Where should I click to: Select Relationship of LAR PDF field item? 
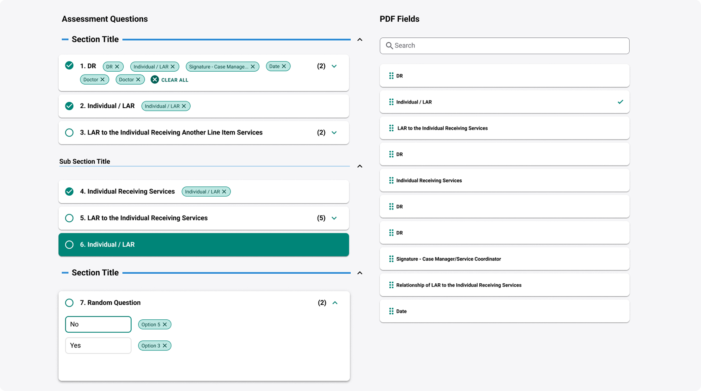point(504,285)
